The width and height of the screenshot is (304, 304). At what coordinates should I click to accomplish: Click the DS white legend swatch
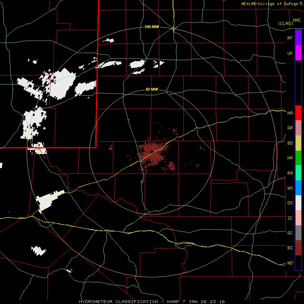pos(298,203)
